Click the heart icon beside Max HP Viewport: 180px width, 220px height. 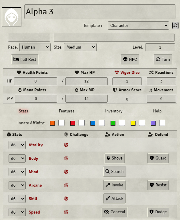click(x=77, y=72)
